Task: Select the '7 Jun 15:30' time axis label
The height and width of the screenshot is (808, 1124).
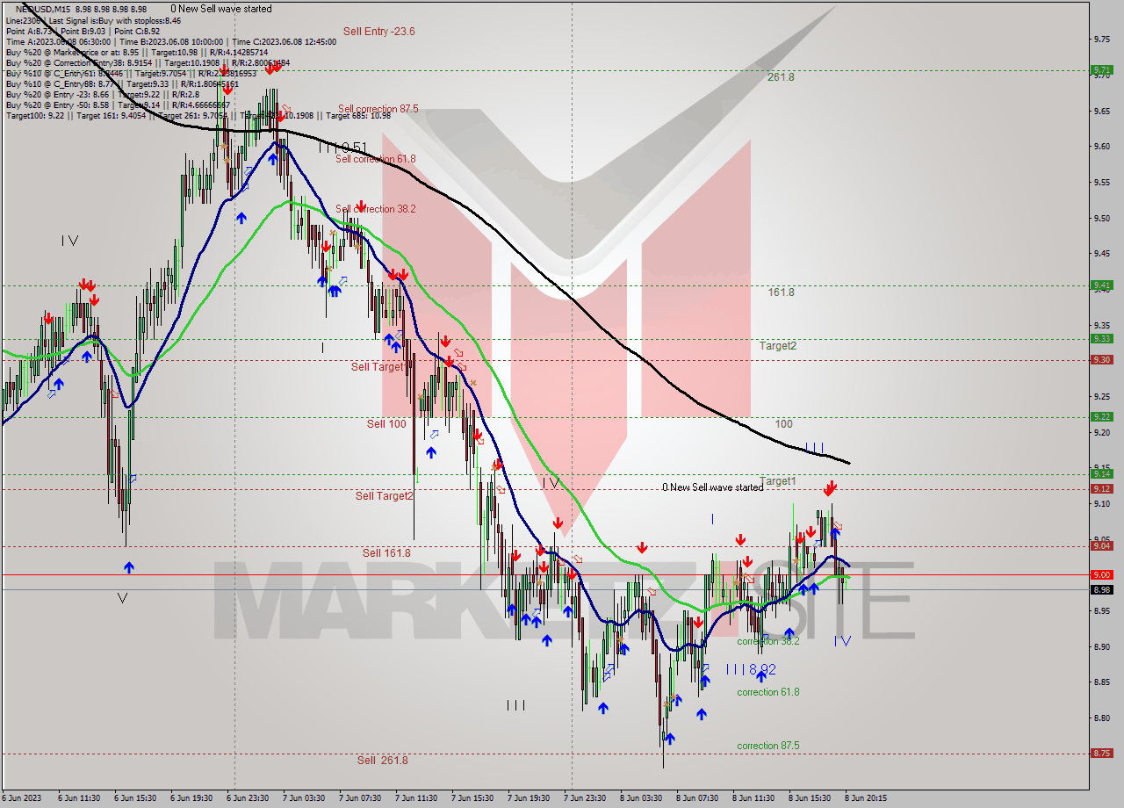Action: point(471,797)
